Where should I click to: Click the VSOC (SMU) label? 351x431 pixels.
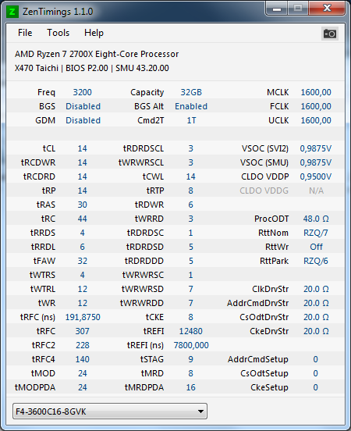coord(264,162)
